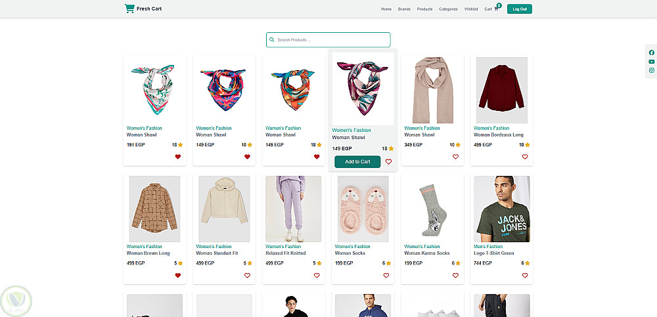Click the cart item count badge
The height and width of the screenshot is (317, 657).
[x=499, y=5]
